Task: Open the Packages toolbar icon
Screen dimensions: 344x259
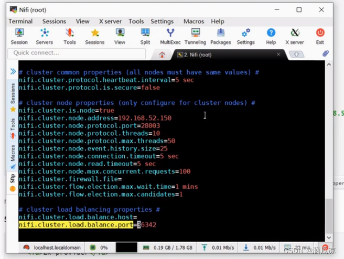Action: tap(221, 37)
